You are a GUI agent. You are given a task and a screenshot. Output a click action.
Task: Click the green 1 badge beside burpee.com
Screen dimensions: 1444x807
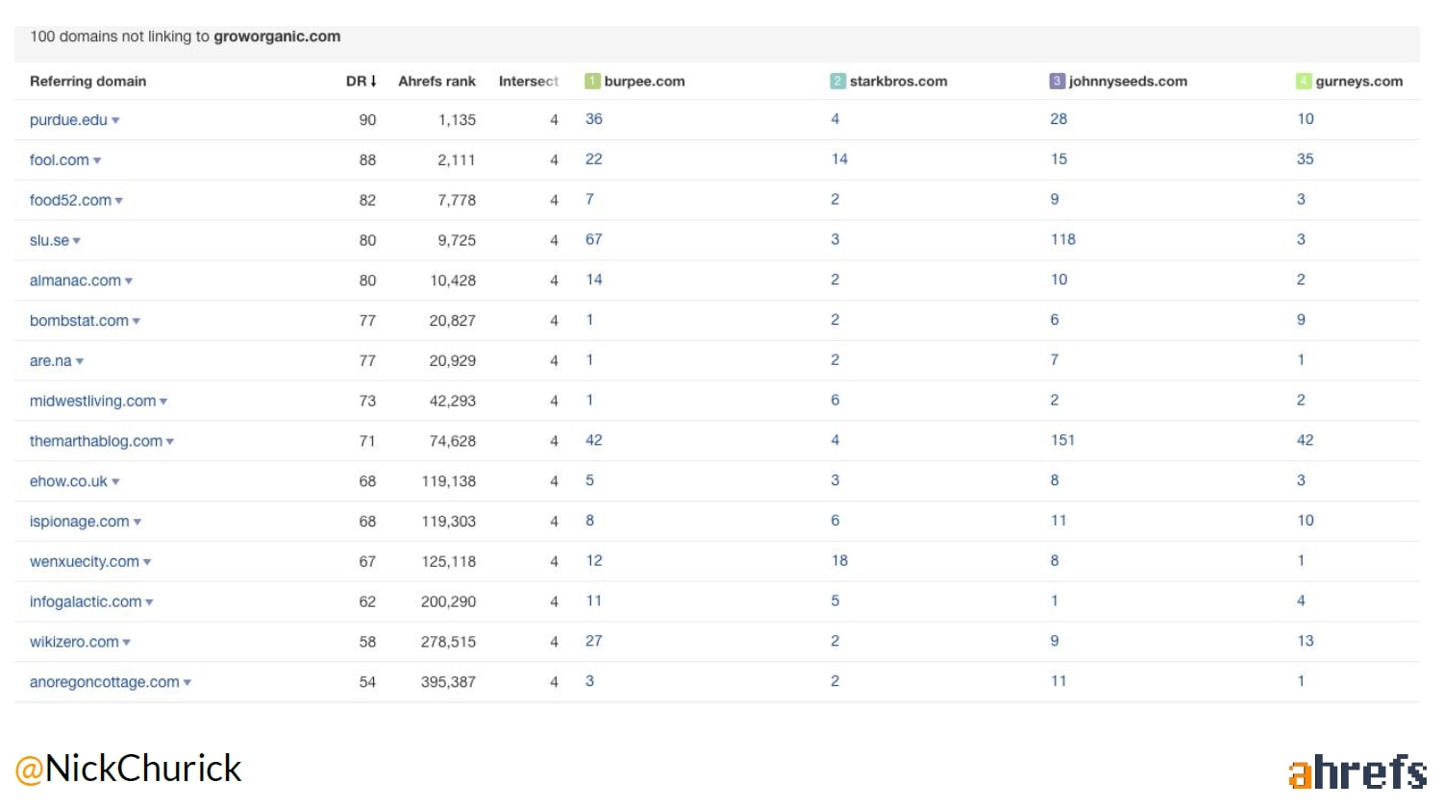(592, 82)
